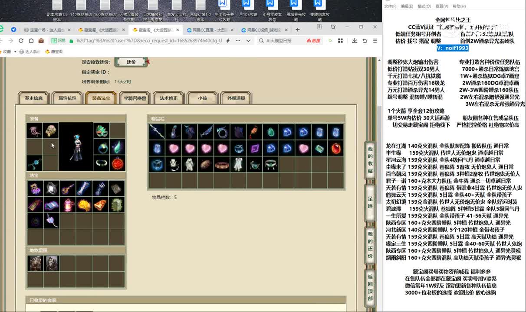
Task: Select the golden flame talisman
Action: [x=84, y=205]
